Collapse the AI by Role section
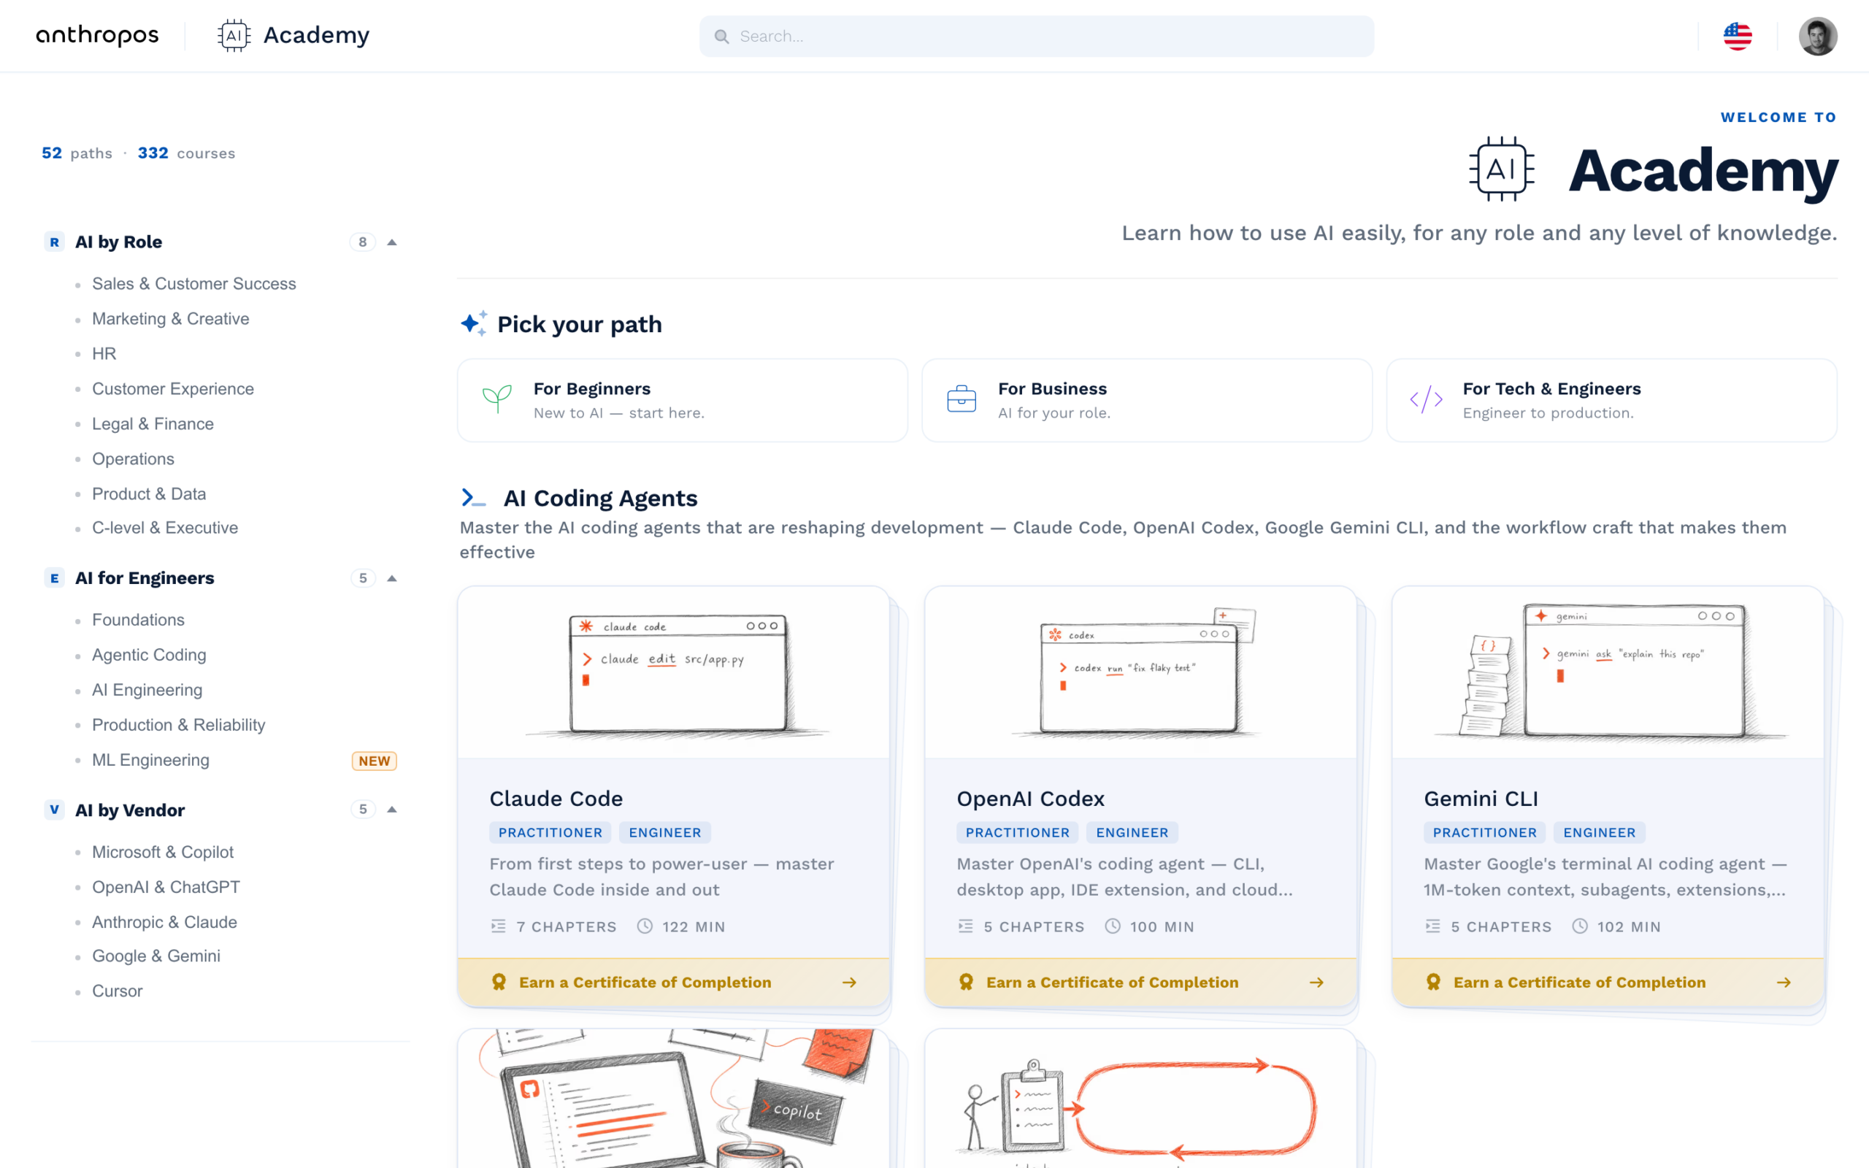The image size is (1869, 1168). (391, 242)
